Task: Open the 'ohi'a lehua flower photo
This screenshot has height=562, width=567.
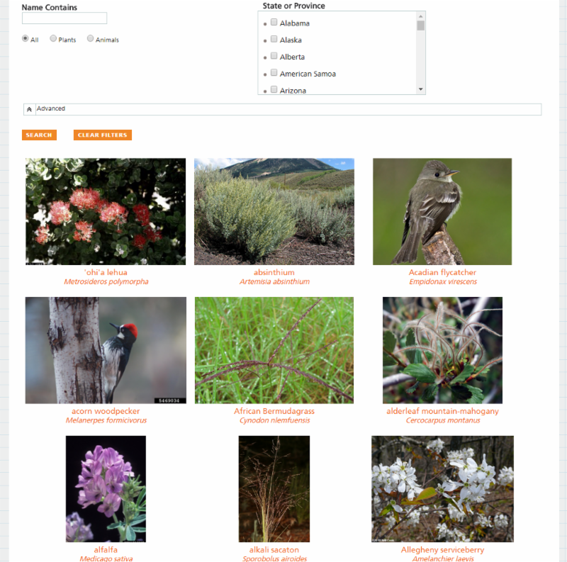Action: [x=106, y=212]
